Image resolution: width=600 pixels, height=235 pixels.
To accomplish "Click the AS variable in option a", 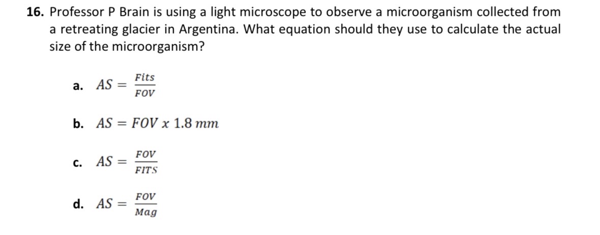I will pos(104,85).
